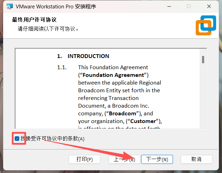The height and width of the screenshot is (173, 222).
Task: Click the 最终用户许可协议 heading
Action: tap(34, 20)
